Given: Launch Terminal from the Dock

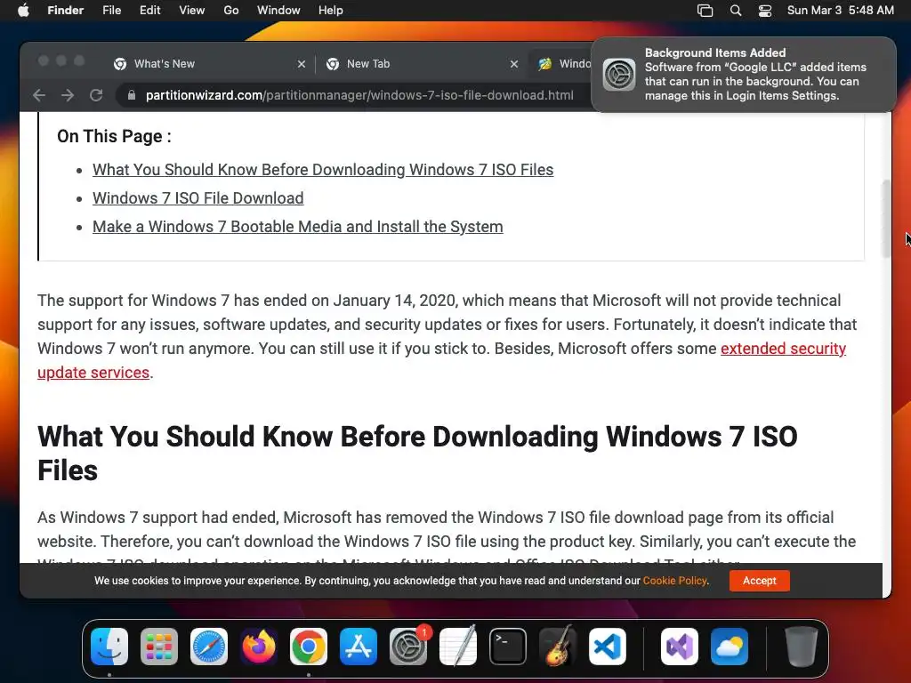Looking at the screenshot, I should click(508, 647).
